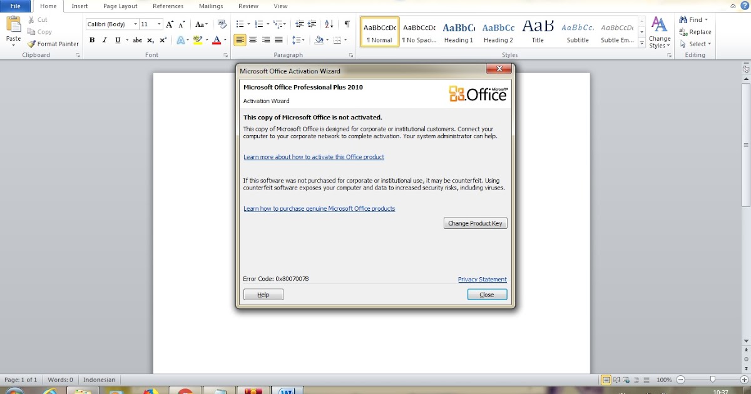This screenshot has width=751, height=394.
Task: Click Replace in Editing group
Action: (x=695, y=32)
